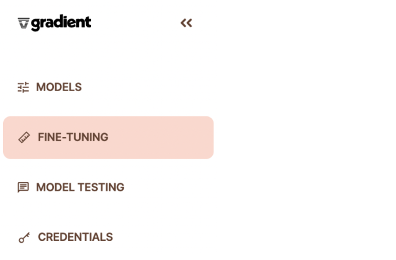Click the Gradient funnel logo icon
The image size is (396, 260).
pyautogui.click(x=24, y=23)
